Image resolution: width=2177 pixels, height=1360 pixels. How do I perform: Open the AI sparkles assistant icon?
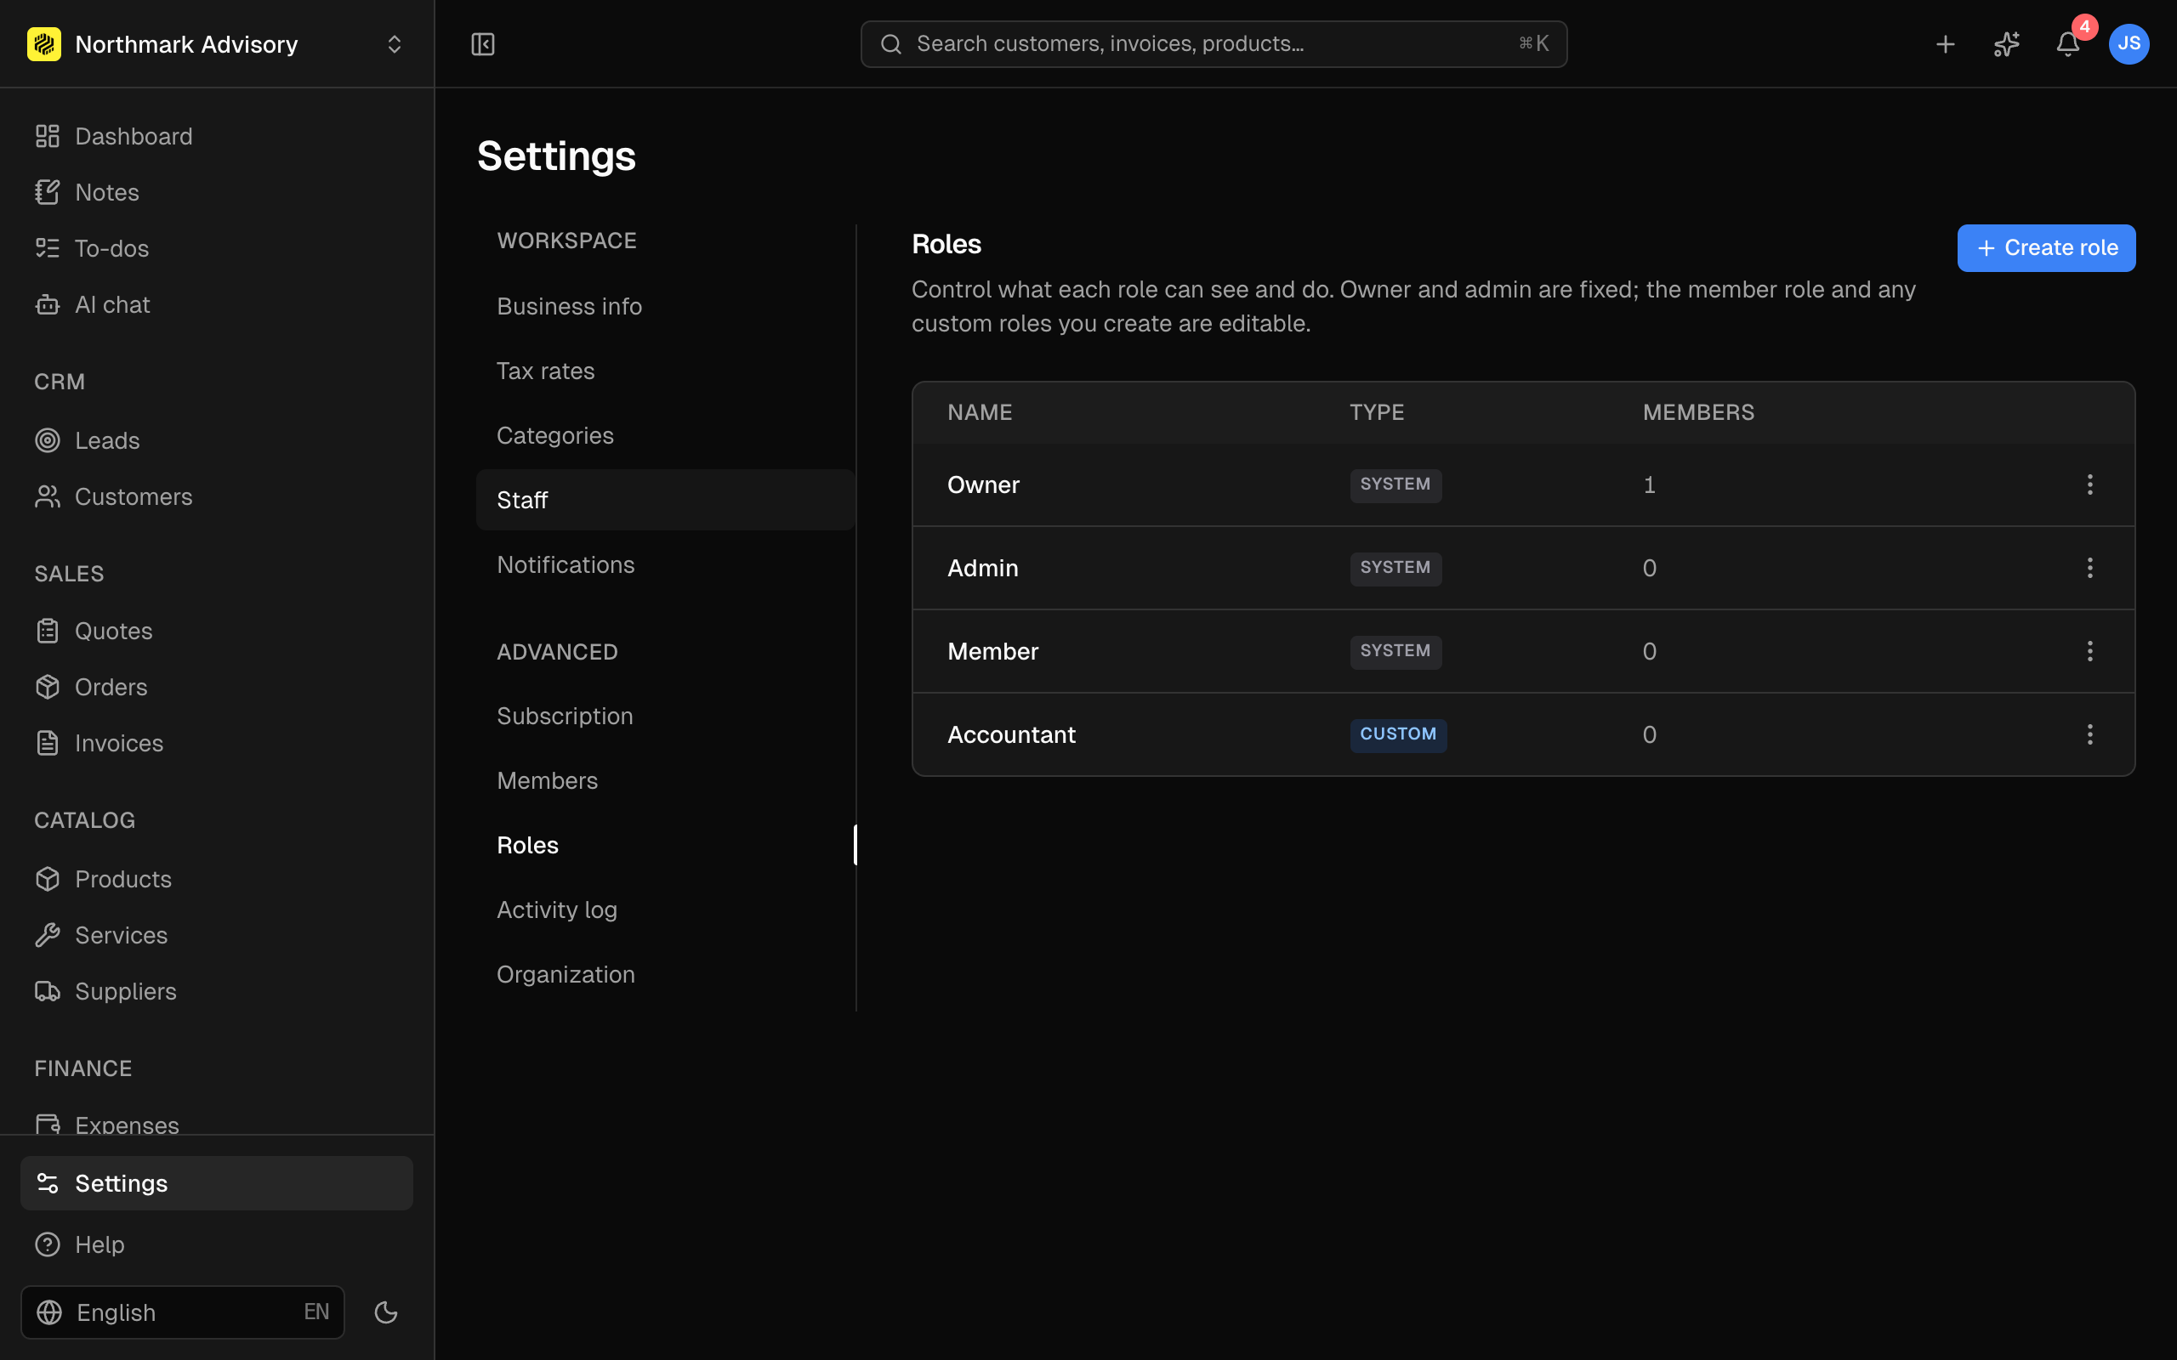[x=2006, y=44]
